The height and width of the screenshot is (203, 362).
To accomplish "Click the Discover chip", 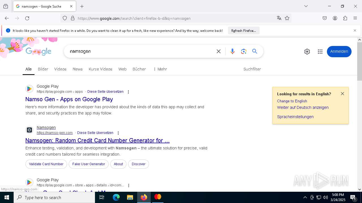I will [x=139, y=164].
